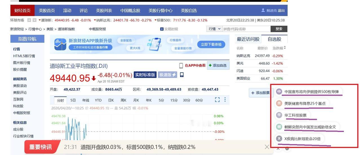Switch to 实时标准版 quote mode
This screenshot has height=155, width=360.
(x=145, y=75)
